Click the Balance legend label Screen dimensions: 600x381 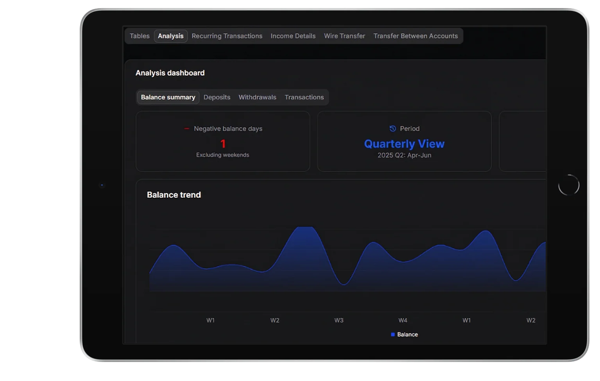[407, 335]
